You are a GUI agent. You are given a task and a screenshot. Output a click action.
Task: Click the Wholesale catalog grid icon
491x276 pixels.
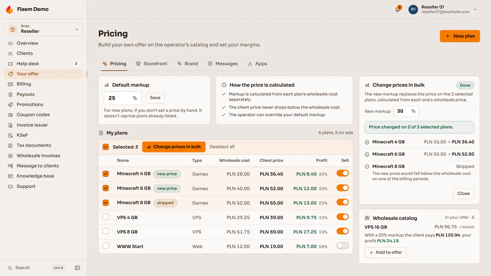[x=367, y=218]
